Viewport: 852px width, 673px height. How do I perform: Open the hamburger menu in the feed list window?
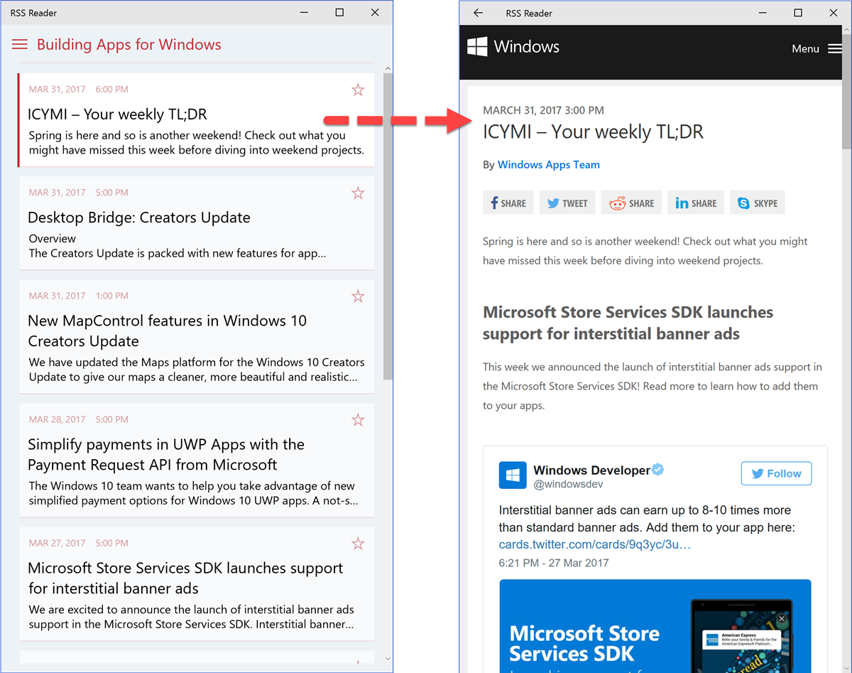[x=20, y=45]
